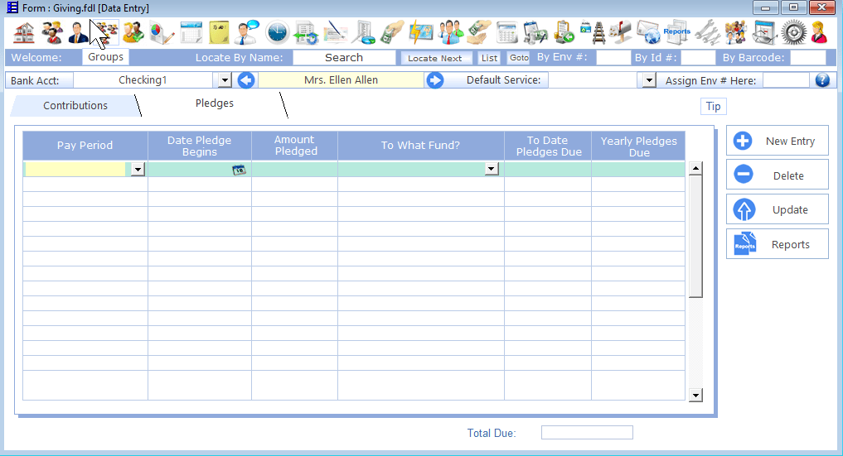The height and width of the screenshot is (456, 843).
Task: Open the To What Fund dropdown arrow
Action: tap(492, 169)
